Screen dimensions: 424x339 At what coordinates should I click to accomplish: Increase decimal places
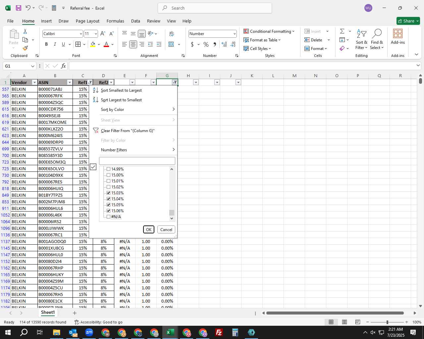224,44
